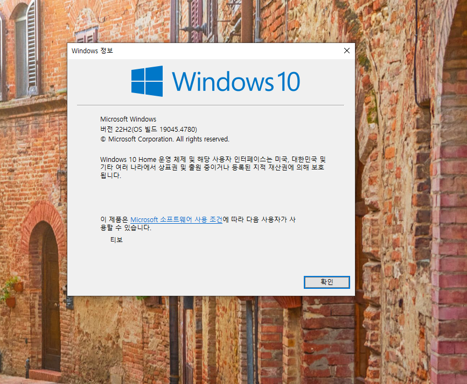
Task: Click the large 'Windows 10' wordmark
Action: [236, 81]
